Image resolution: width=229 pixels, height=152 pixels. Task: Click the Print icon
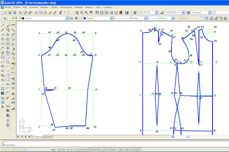pyautogui.click(x=20, y=13)
